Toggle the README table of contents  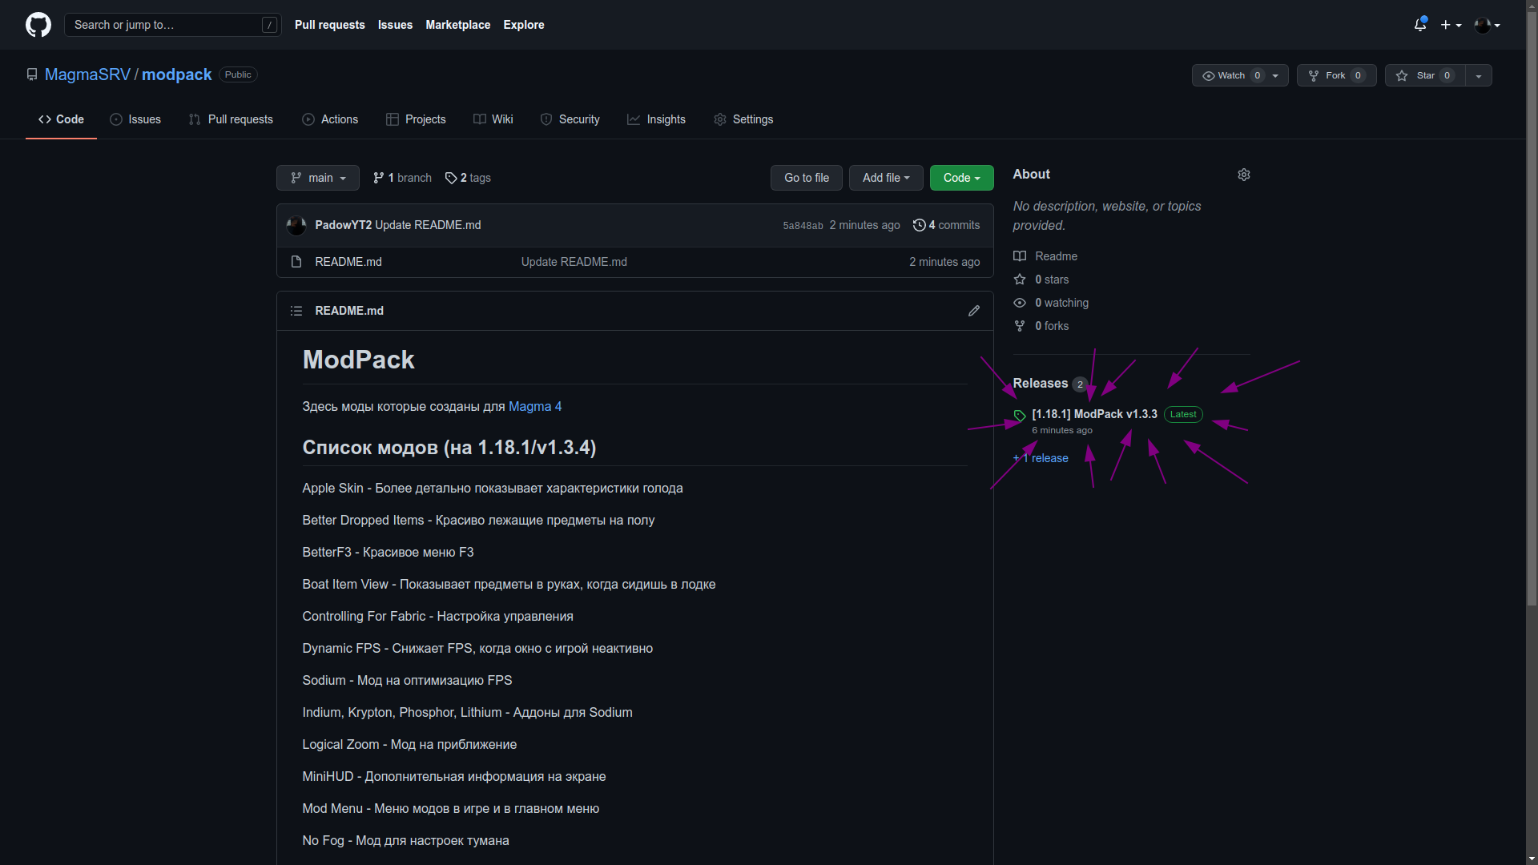(x=296, y=311)
